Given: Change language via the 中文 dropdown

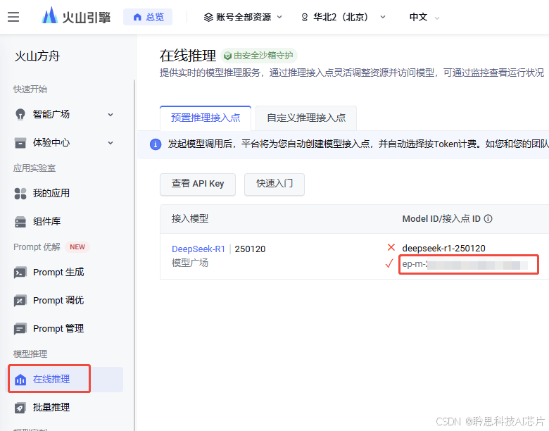Looking at the screenshot, I should pos(424,17).
